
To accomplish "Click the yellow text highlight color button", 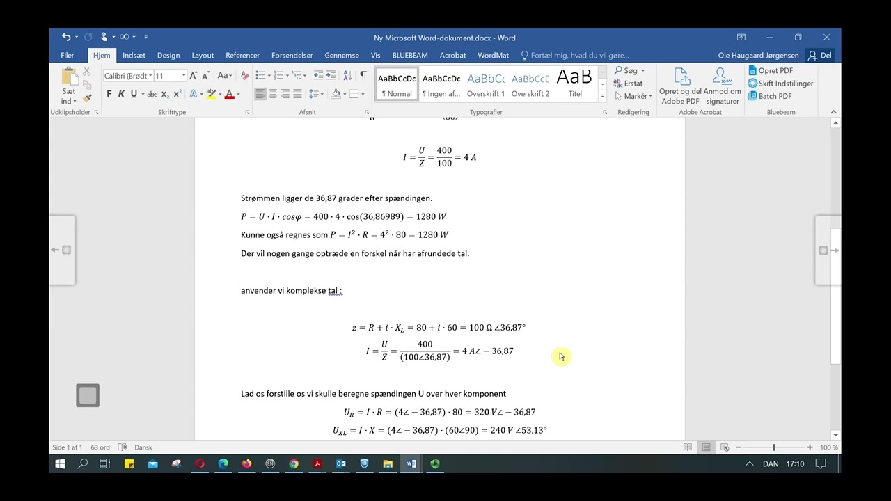I will 211,94.
